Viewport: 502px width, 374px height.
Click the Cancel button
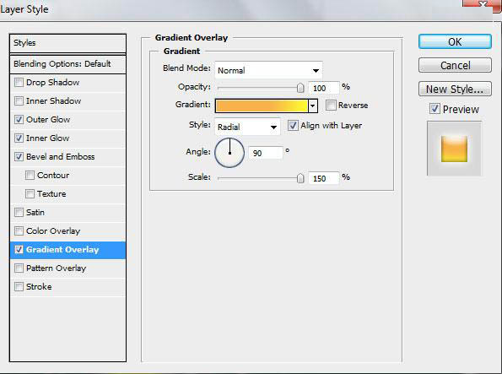tap(455, 65)
